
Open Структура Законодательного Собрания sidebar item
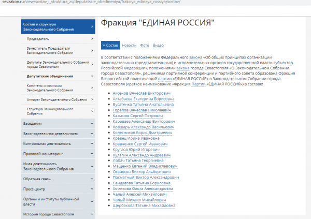(58, 111)
